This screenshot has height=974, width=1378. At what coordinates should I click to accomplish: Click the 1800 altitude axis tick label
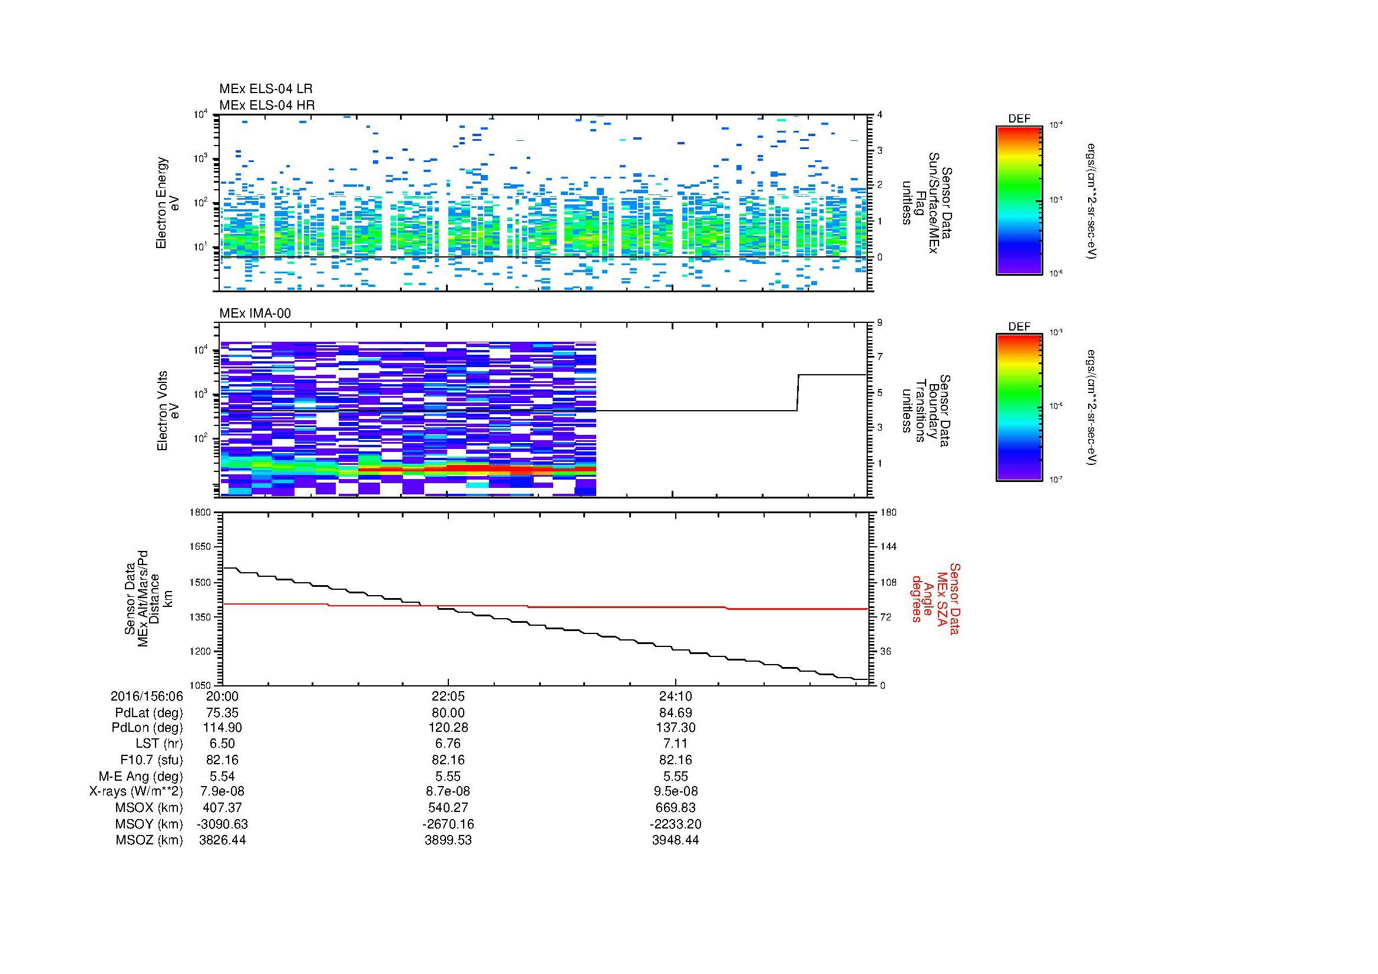[x=201, y=513]
